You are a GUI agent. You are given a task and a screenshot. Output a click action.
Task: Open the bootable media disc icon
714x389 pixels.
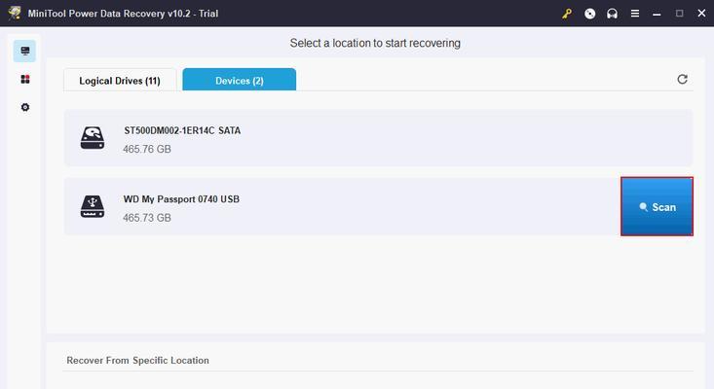[x=589, y=14]
